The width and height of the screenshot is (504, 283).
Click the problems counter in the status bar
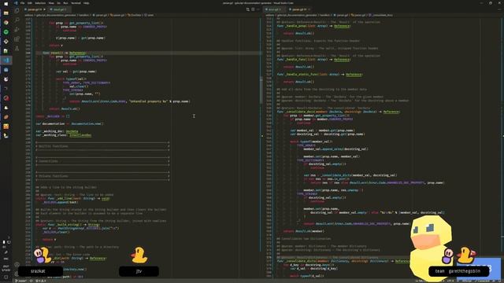click(x=41, y=281)
